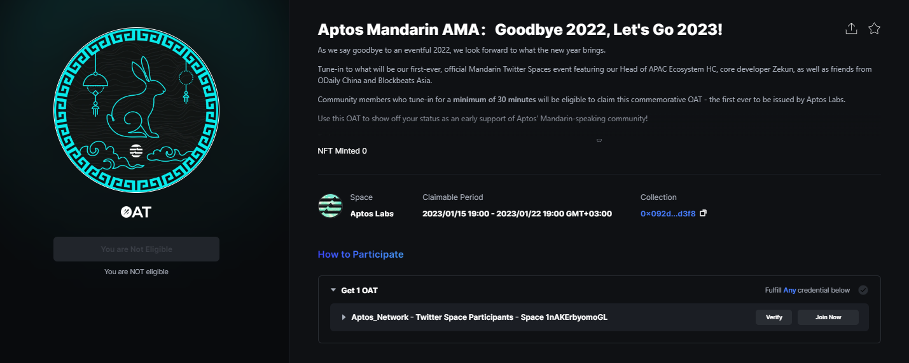Expand the full campaign description chevron
Screen dimensions: 909x363
pos(599,140)
